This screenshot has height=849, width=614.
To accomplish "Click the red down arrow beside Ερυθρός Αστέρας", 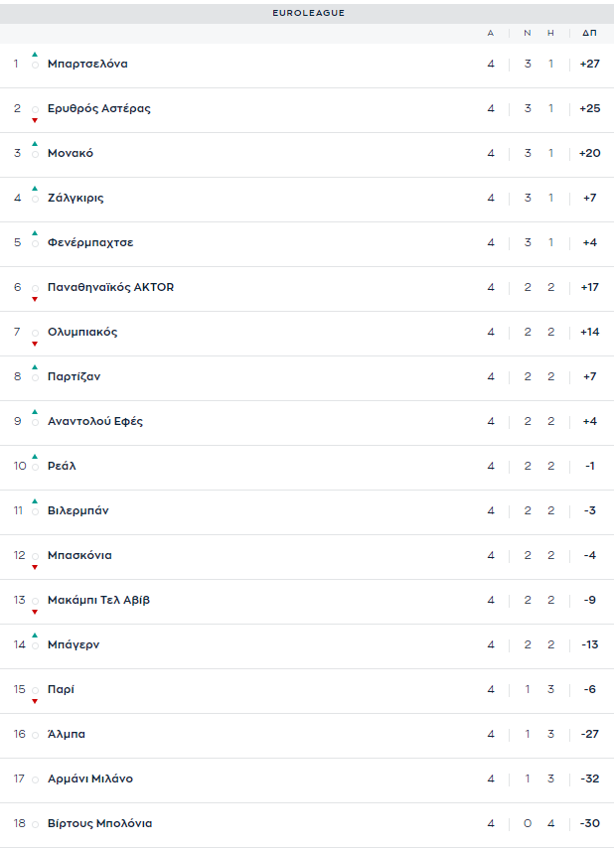I will pos(35,120).
